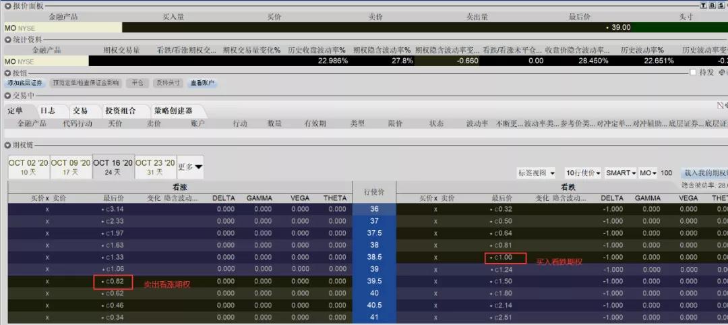Click the 22.986% historical volatility value
728x325 pixels.
tap(332, 61)
